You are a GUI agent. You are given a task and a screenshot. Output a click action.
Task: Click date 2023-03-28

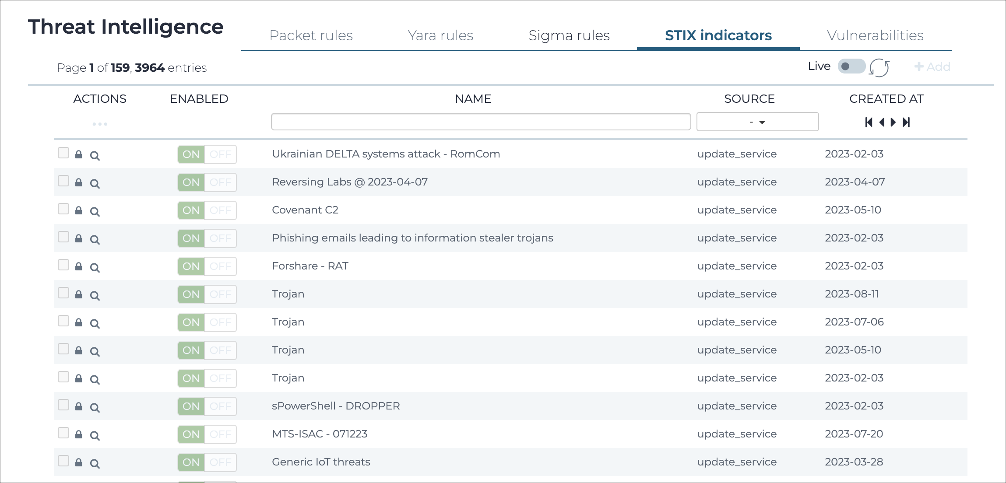pos(854,462)
